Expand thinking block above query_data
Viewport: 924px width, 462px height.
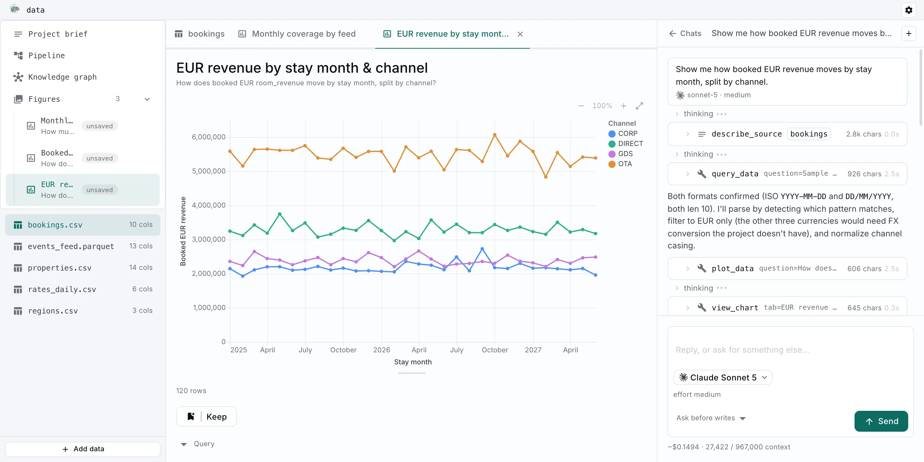(x=701, y=154)
